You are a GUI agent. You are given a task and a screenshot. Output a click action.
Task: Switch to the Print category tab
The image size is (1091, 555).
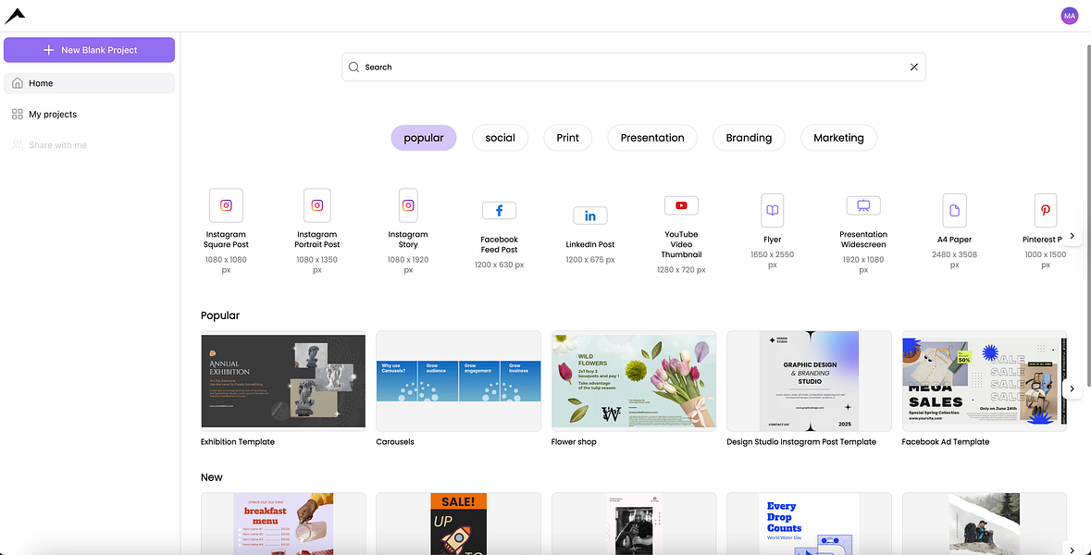pyautogui.click(x=568, y=138)
